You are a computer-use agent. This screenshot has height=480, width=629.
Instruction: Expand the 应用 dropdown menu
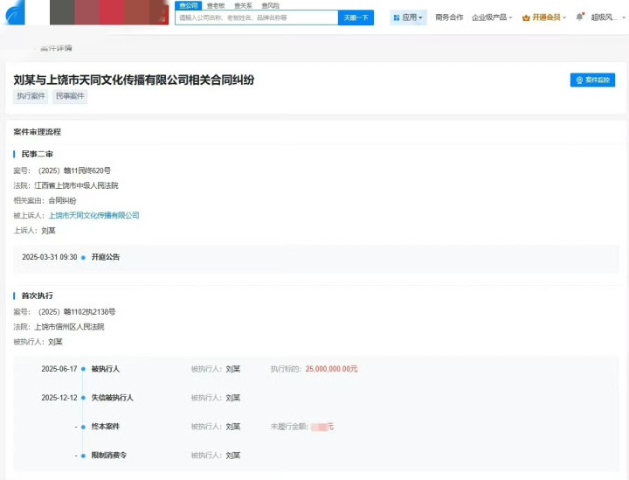coord(408,17)
